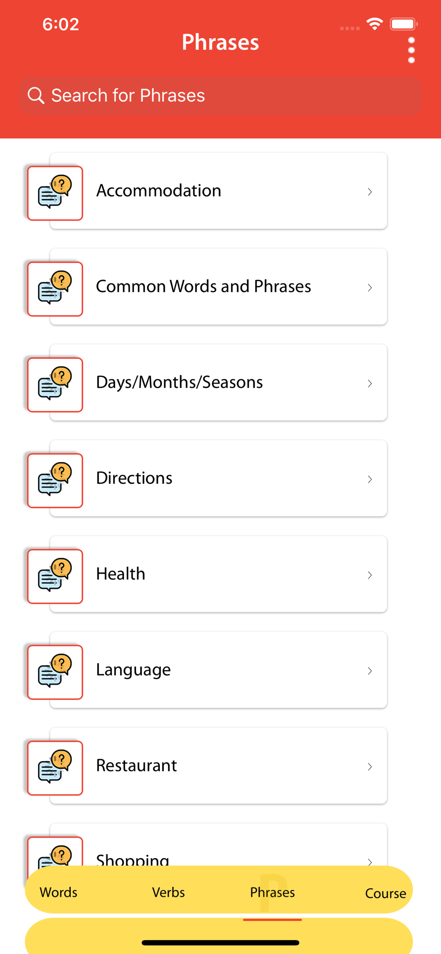
Task: Tap the Directions category icon
Action: (55, 481)
